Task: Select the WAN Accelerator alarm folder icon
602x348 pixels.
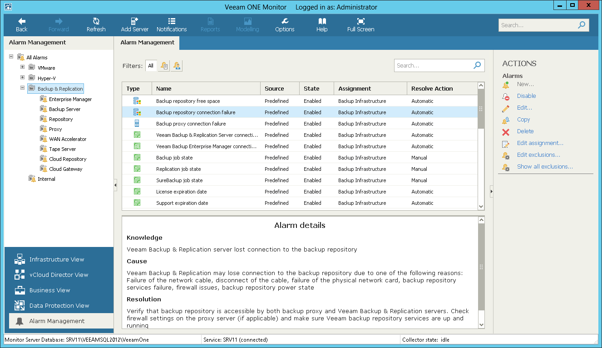Action: pos(44,139)
